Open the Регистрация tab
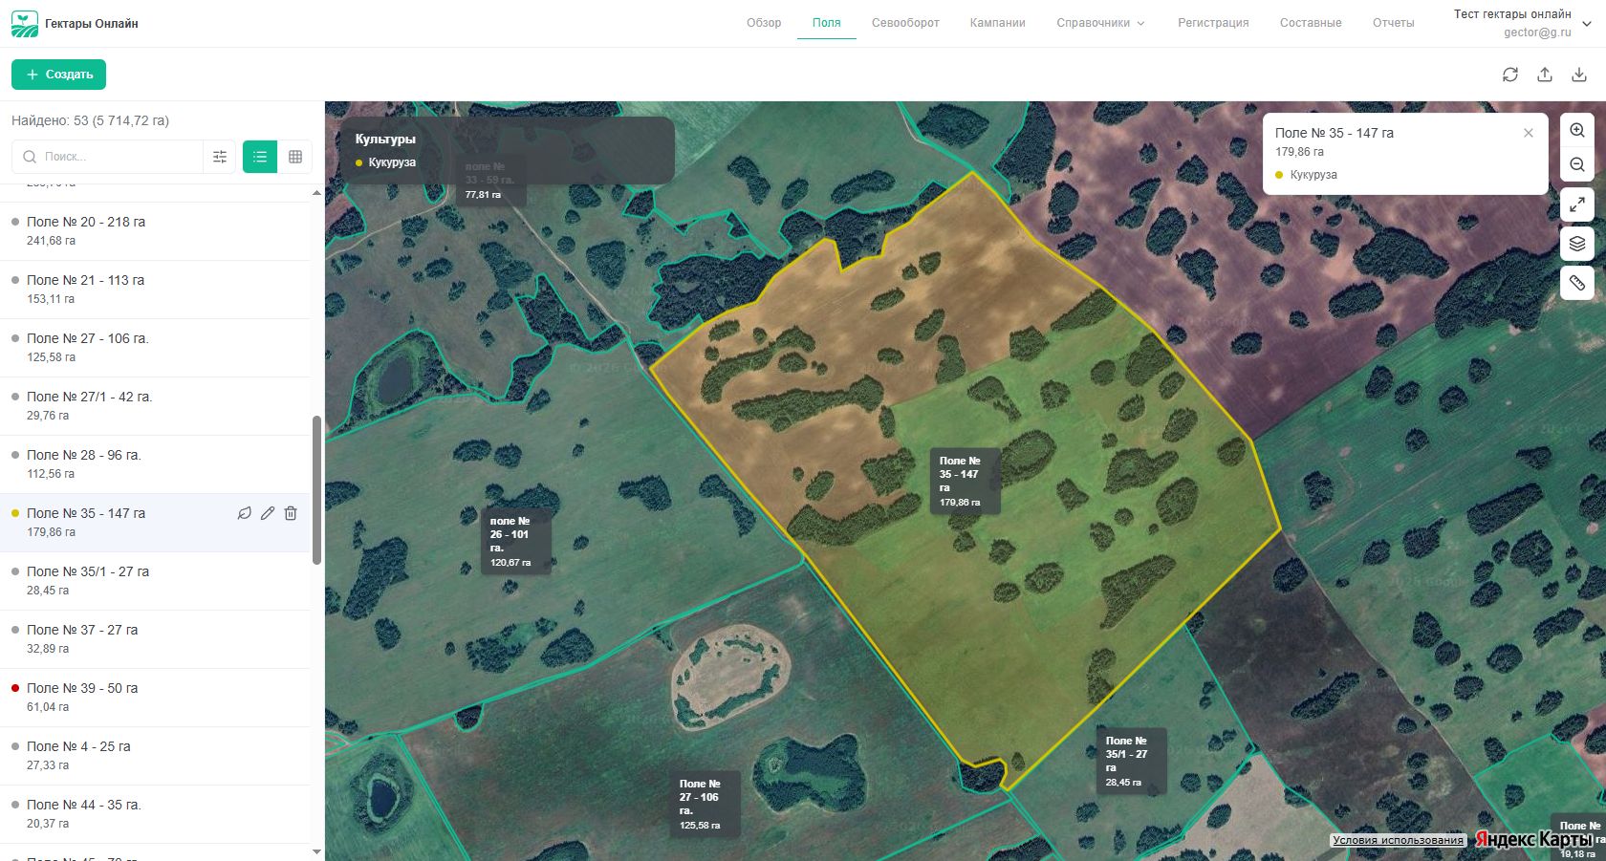The image size is (1606, 861). pos(1213,23)
